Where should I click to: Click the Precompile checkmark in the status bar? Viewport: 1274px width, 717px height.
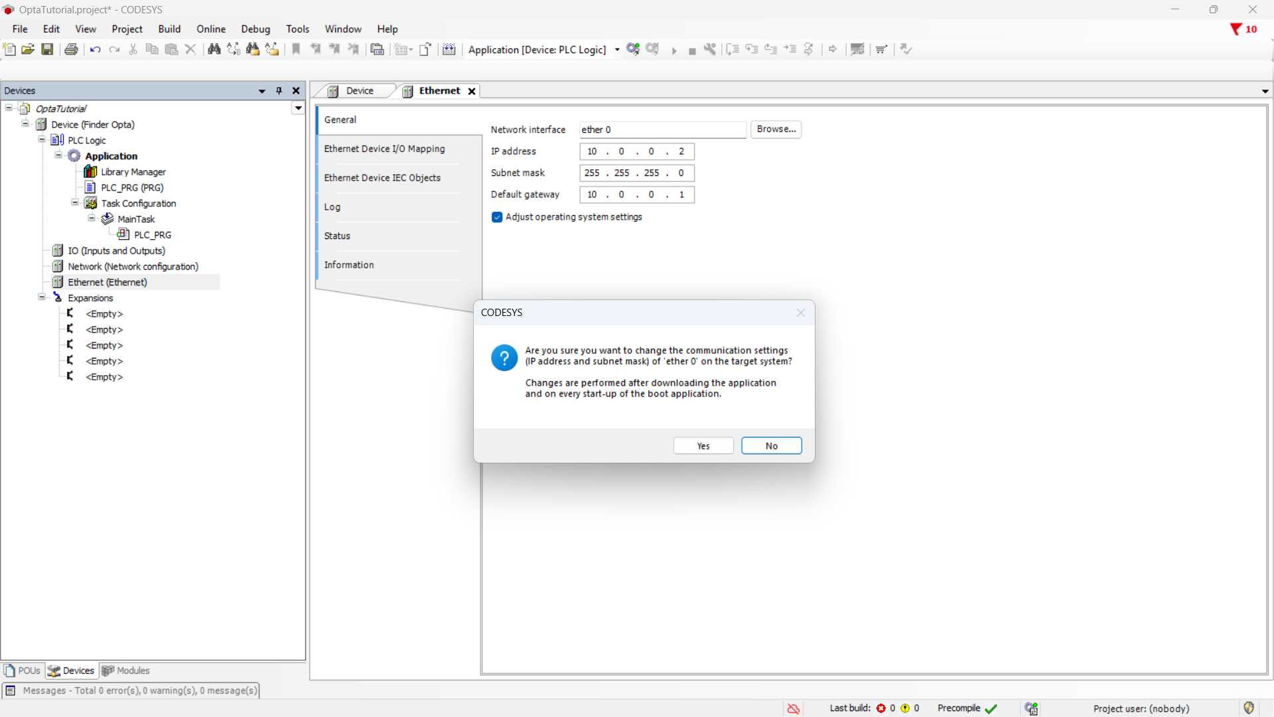(x=991, y=708)
